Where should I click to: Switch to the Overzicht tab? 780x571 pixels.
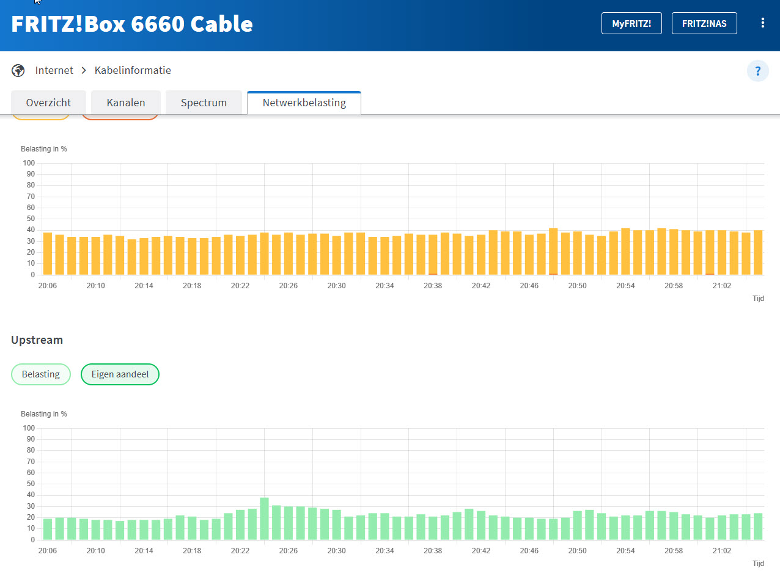[48, 103]
